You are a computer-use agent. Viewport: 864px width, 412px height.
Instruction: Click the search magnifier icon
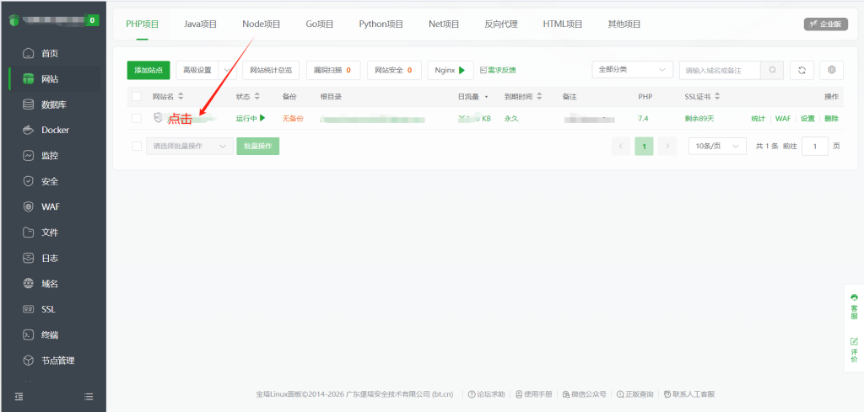point(773,70)
